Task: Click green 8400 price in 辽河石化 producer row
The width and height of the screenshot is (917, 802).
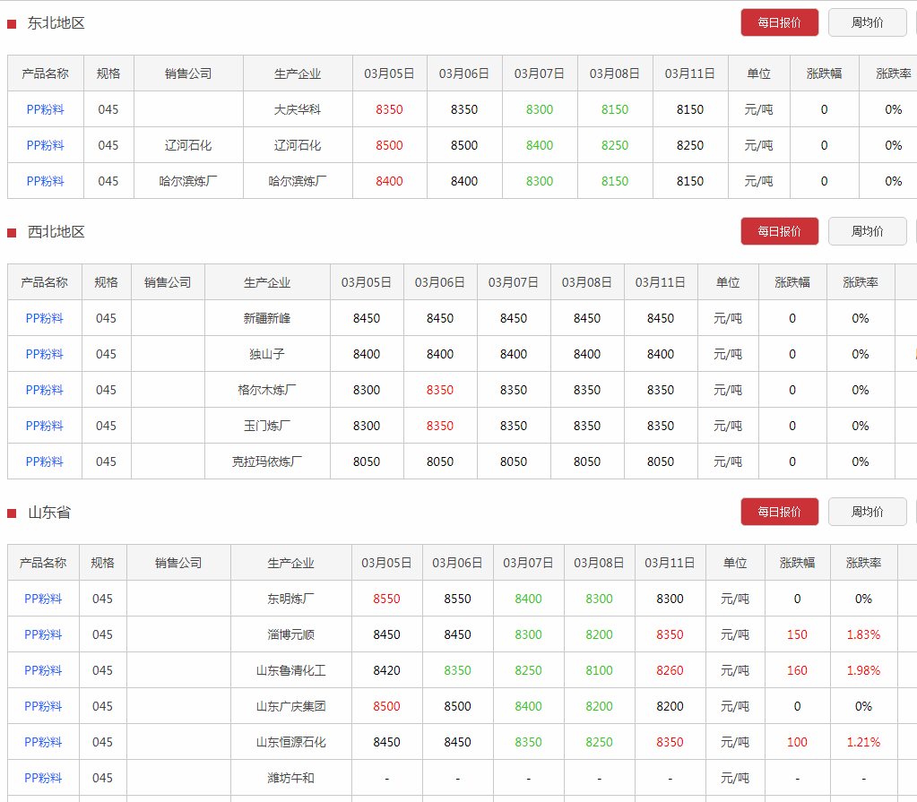Action: 540,145
